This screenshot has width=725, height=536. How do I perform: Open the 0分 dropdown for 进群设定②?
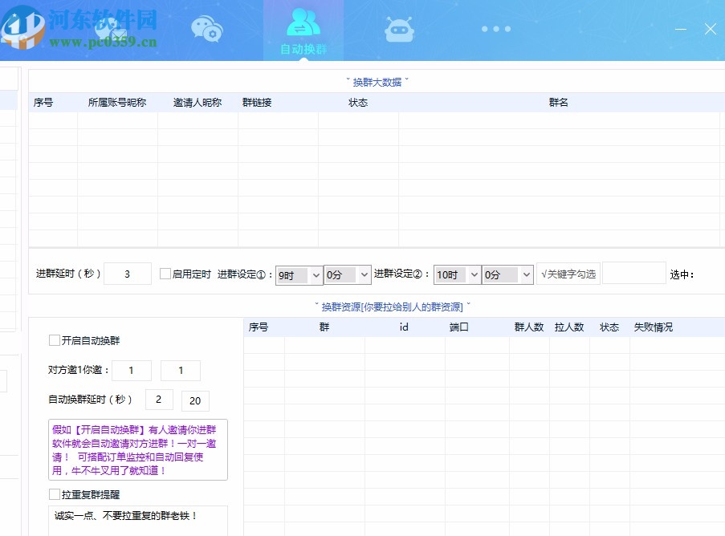(507, 275)
